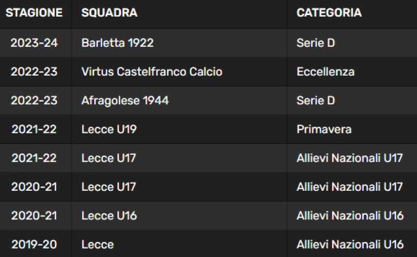The height and width of the screenshot is (257, 417).
Task: Click Serie D in the Barletta row
Action: [316, 43]
